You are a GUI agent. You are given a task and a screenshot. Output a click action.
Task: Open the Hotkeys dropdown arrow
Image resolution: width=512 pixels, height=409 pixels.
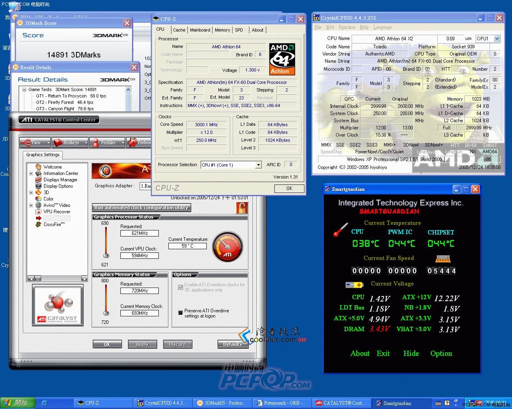85,143
